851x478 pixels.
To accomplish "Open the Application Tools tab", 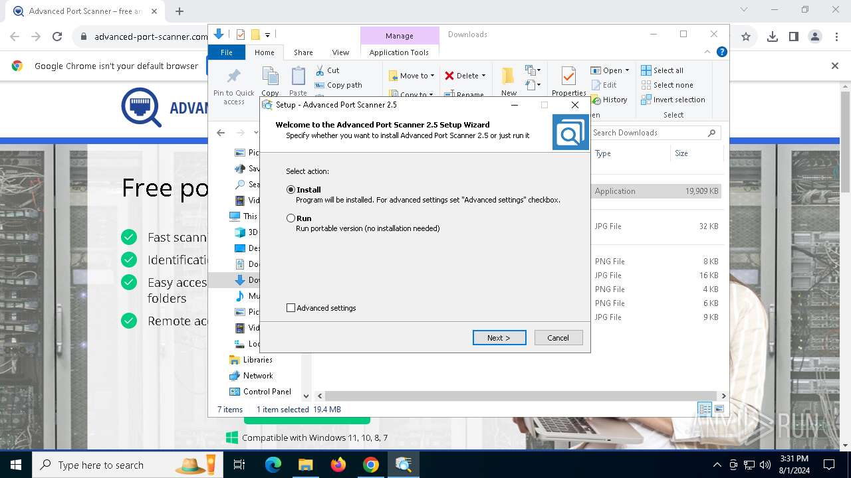I will pyautogui.click(x=399, y=52).
